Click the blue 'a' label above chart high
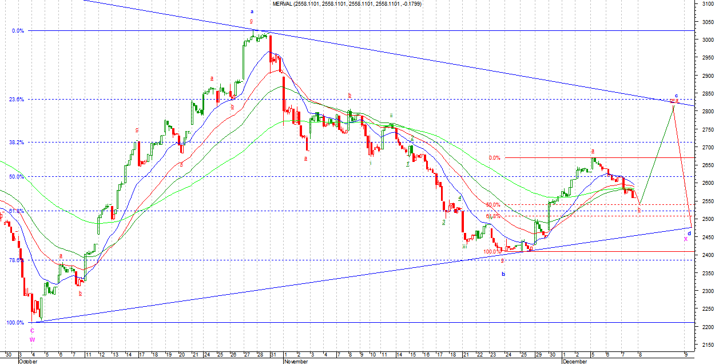This screenshot has width=715, height=364. (x=252, y=11)
